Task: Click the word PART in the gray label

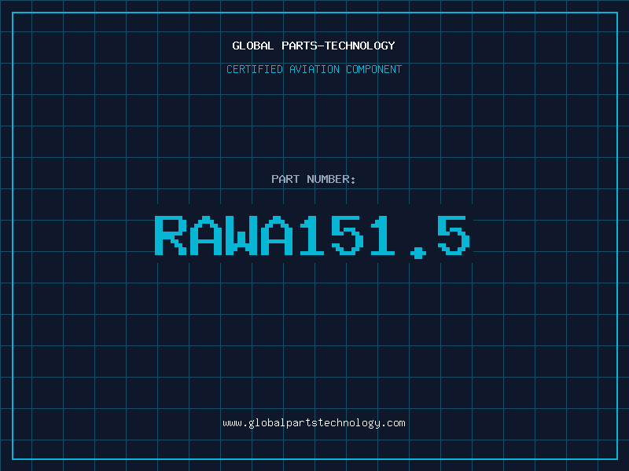Action: click(x=285, y=179)
